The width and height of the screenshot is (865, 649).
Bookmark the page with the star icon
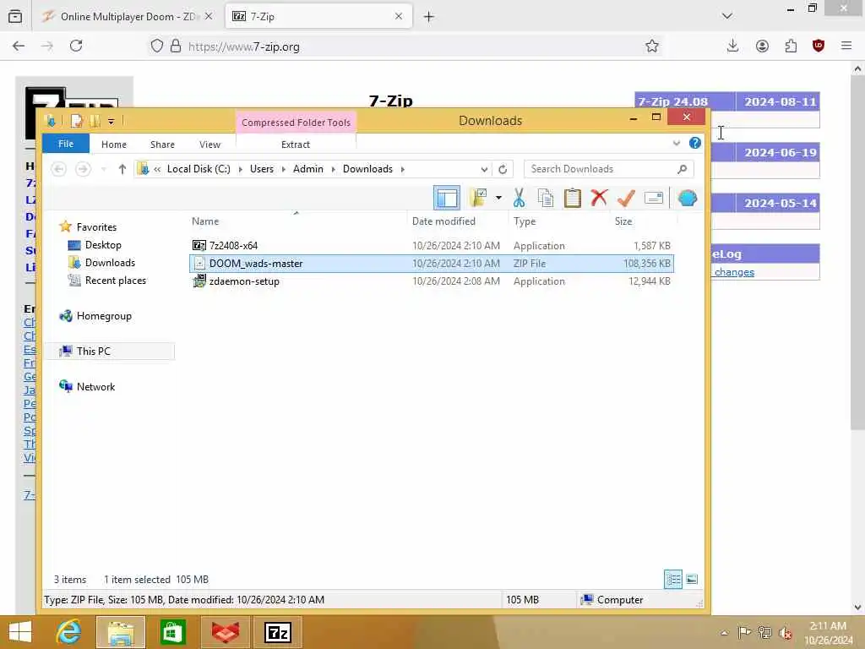(652, 46)
